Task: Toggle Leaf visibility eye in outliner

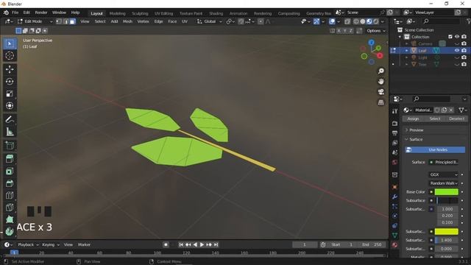Action: tap(457, 51)
